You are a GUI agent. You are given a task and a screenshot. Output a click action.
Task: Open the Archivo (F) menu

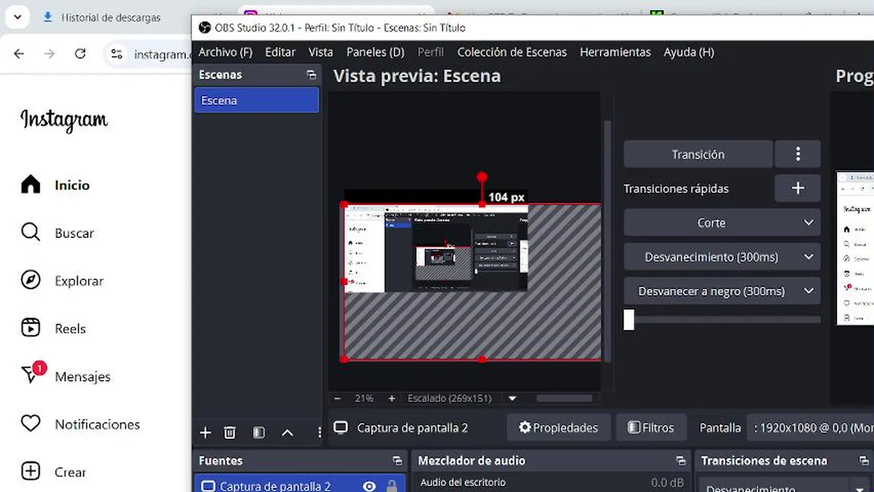[226, 52]
